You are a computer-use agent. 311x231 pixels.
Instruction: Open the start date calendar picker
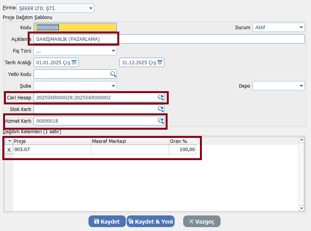point(74,62)
